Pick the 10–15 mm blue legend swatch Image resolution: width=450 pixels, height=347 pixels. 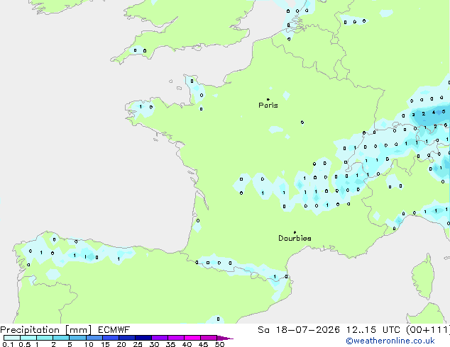[94, 338]
